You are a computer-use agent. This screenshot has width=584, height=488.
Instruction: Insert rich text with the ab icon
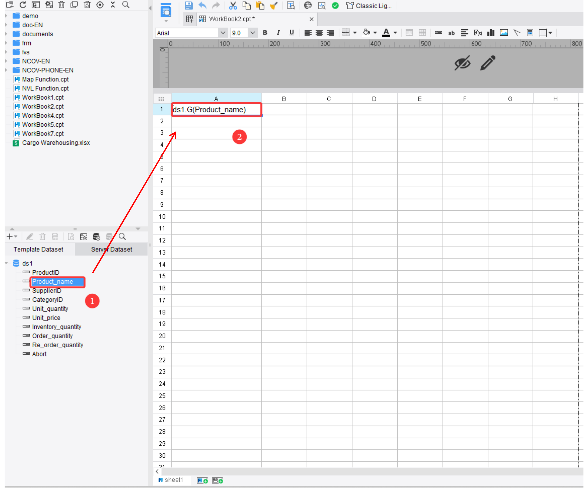451,33
